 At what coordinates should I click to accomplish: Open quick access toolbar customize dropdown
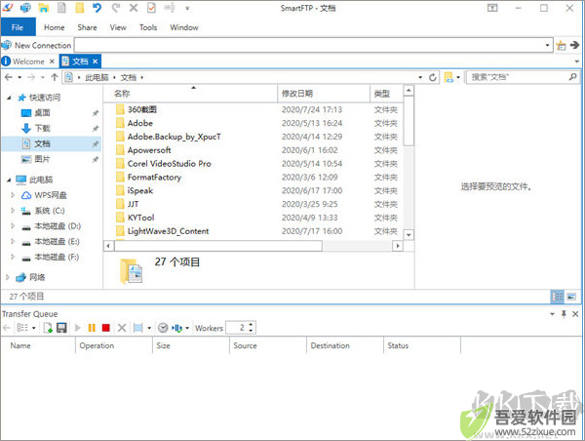187,8
